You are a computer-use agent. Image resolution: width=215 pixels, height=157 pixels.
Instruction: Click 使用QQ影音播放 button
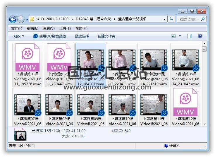[50, 36]
